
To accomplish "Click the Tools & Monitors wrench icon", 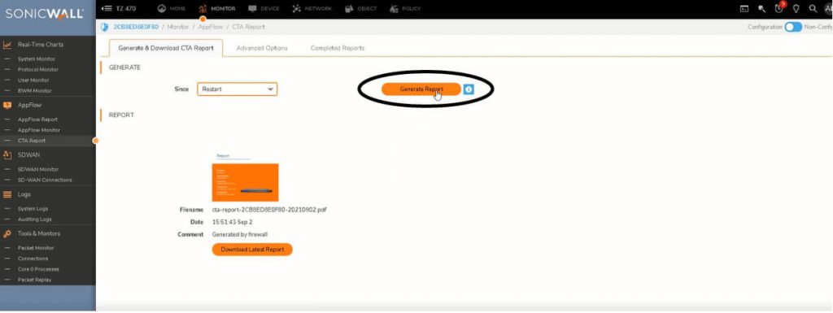I will (x=7, y=233).
